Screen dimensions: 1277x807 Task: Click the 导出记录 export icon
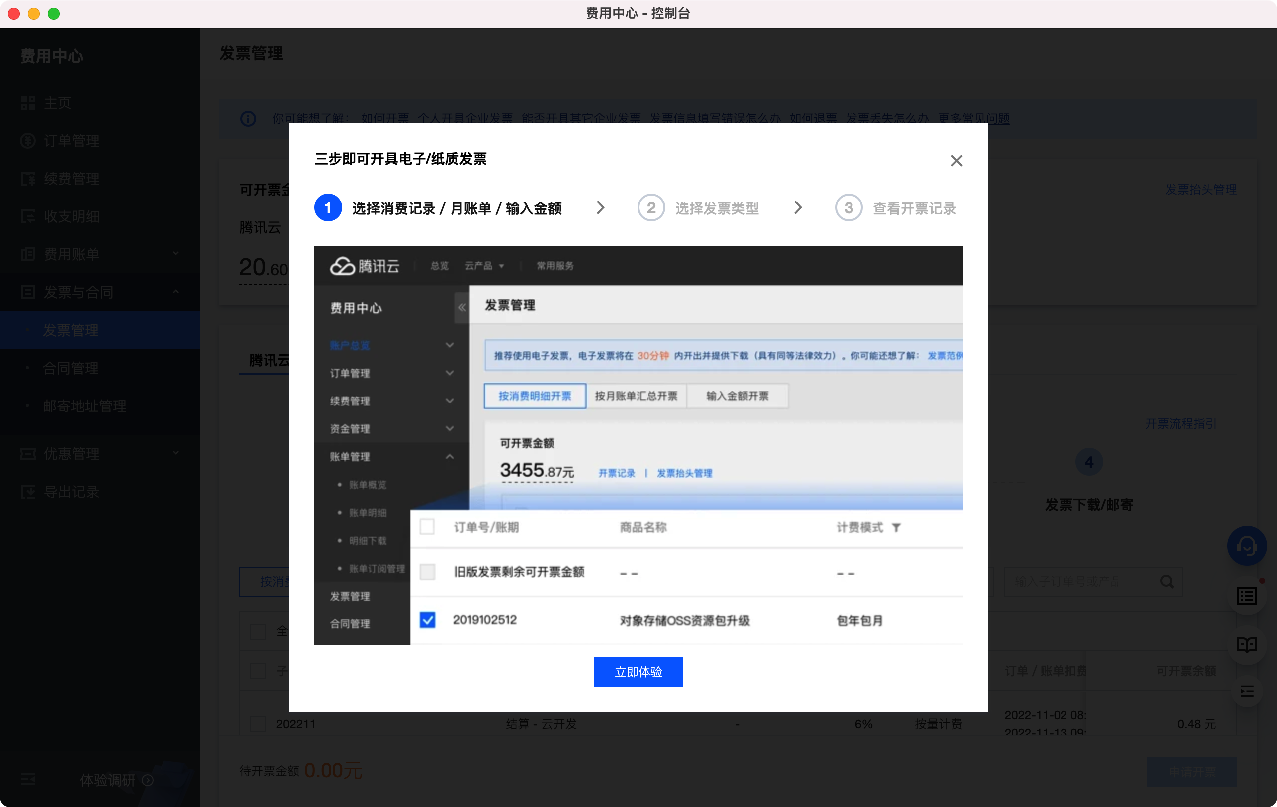pos(27,491)
